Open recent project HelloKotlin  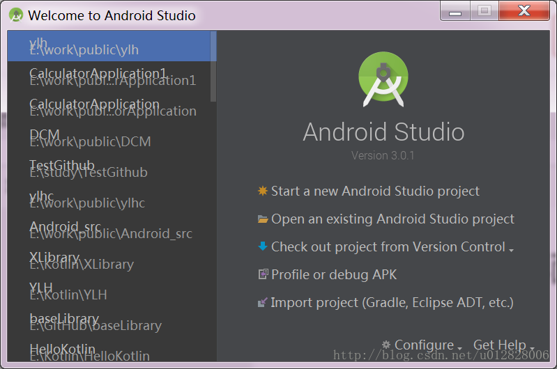pyautogui.click(x=112, y=350)
